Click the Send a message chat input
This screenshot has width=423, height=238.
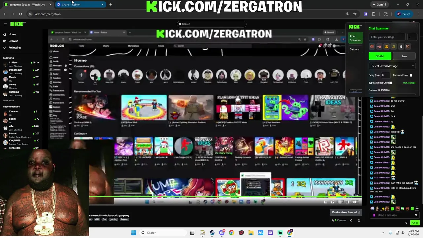[x=395, y=215]
